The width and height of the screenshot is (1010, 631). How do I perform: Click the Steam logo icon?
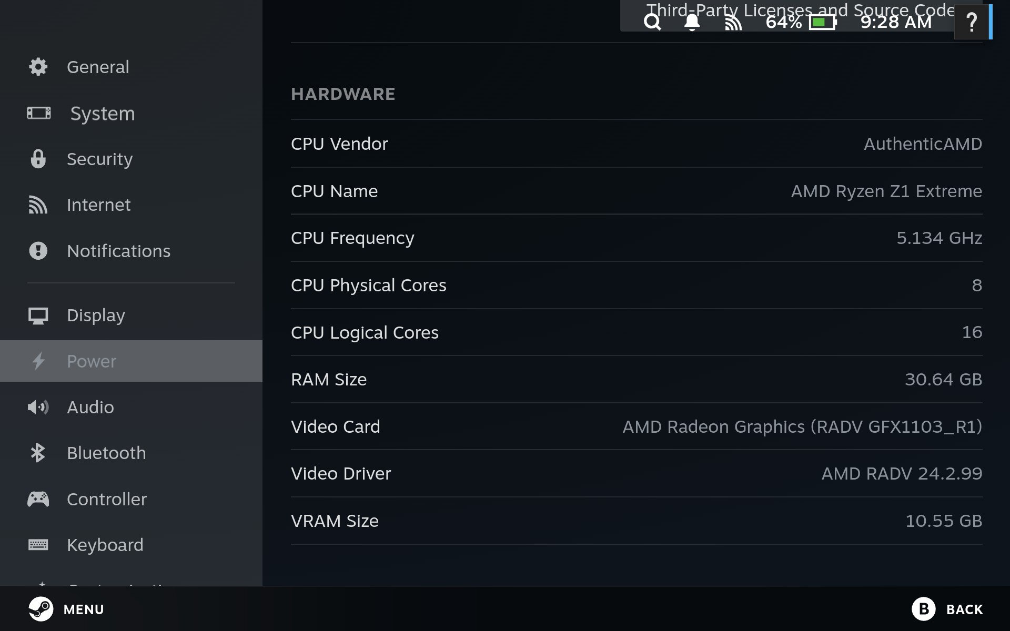tap(41, 609)
